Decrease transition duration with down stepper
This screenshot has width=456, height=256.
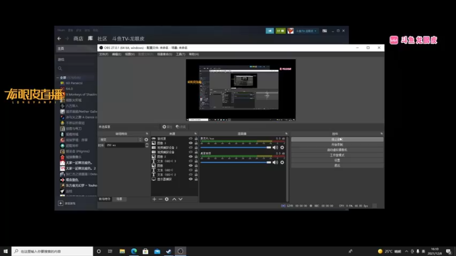(146, 147)
